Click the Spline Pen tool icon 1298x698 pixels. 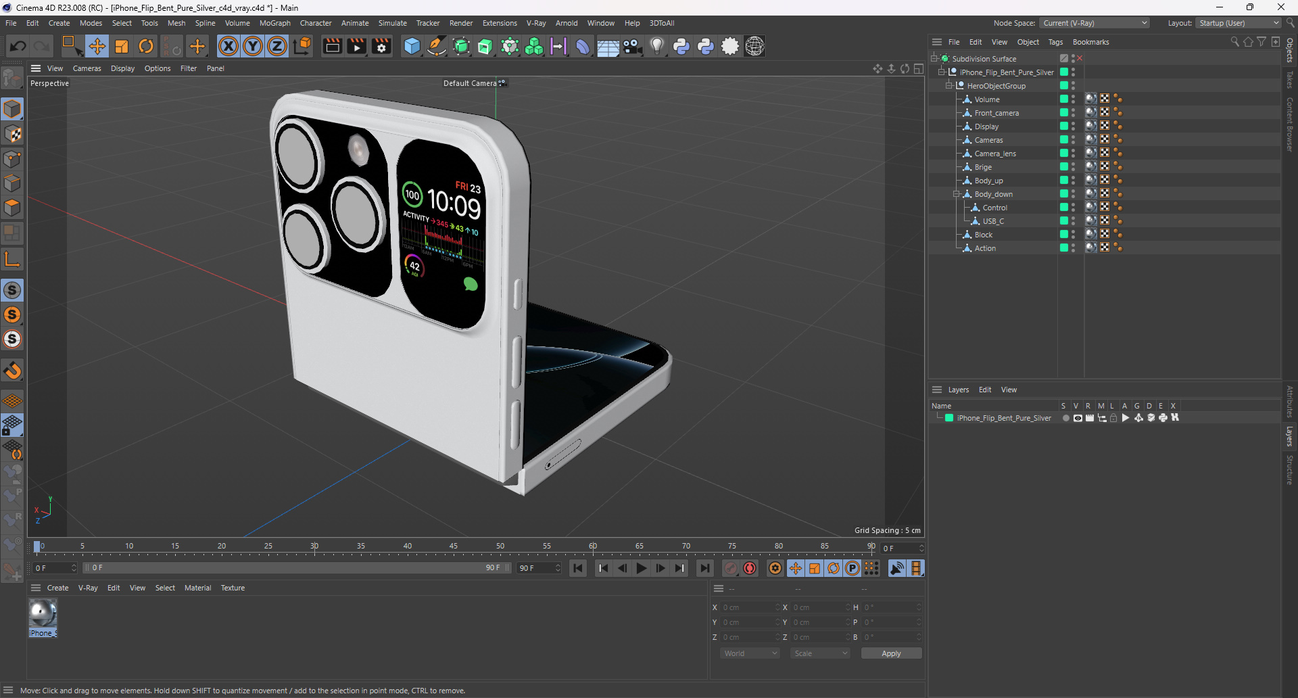437,46
